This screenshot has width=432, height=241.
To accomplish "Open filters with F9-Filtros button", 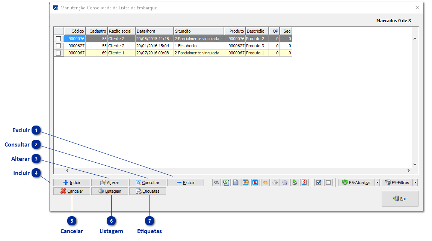I will point(397,183).
